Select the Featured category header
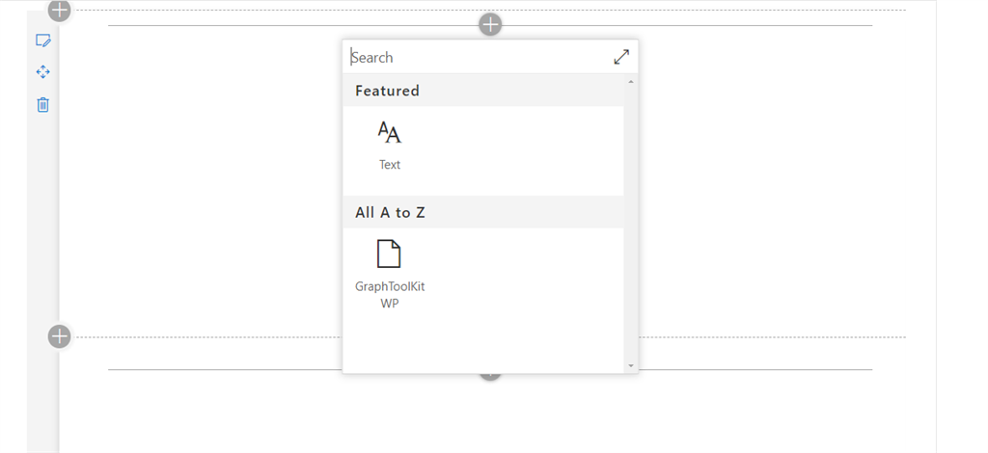 (x=483, y=91)
